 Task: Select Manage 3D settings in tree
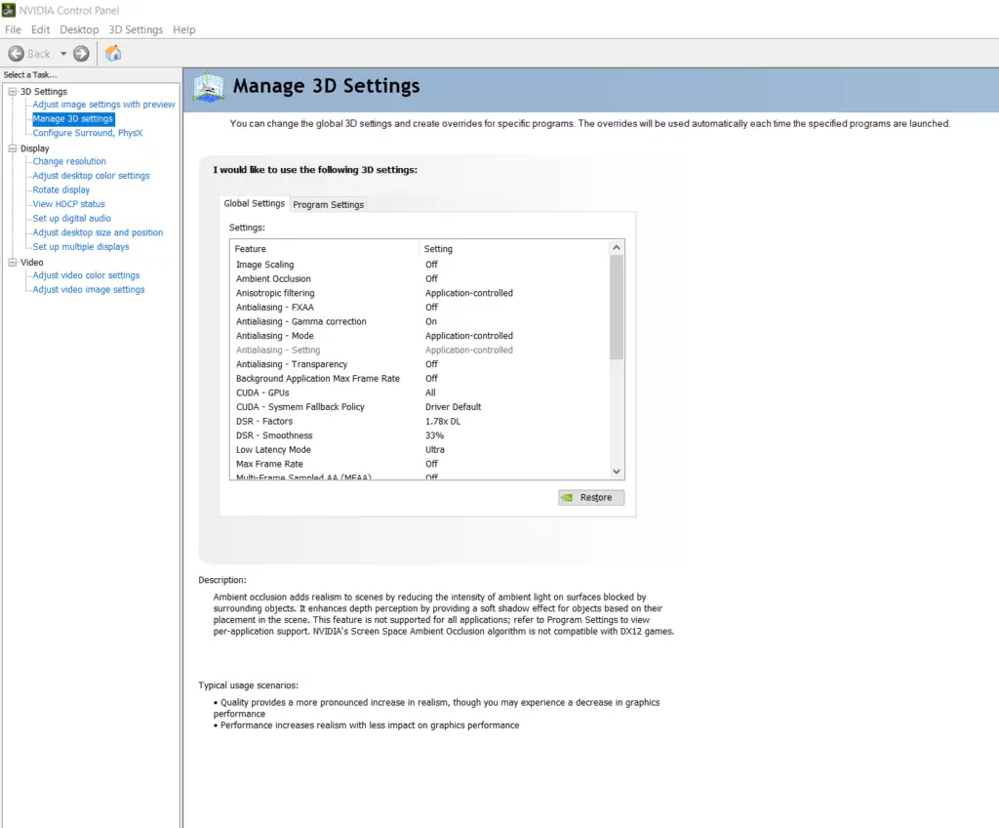point(72,119)
